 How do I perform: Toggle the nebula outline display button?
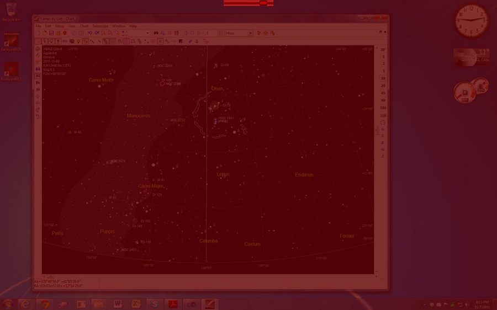coord(85,41)
